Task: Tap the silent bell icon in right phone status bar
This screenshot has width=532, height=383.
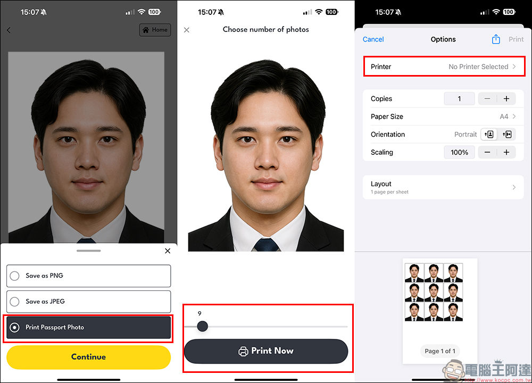Action: point(398,13)
